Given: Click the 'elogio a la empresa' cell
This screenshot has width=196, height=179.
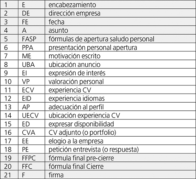Looking at the screenshot, I should click(76, 141).
